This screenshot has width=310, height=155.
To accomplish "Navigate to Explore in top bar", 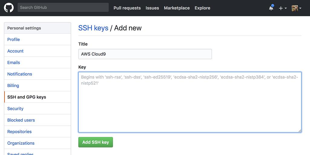I will [203, 8].
